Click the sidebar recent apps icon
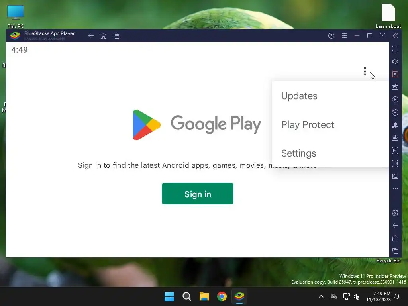Image resolution: width=408 pixels, height=306 pixels. 395,251
